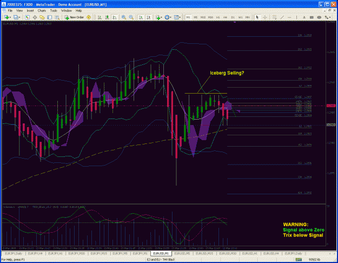The image size is (338, 263).
Task: Open the Strategy Tester
Action: coord(57,17)
